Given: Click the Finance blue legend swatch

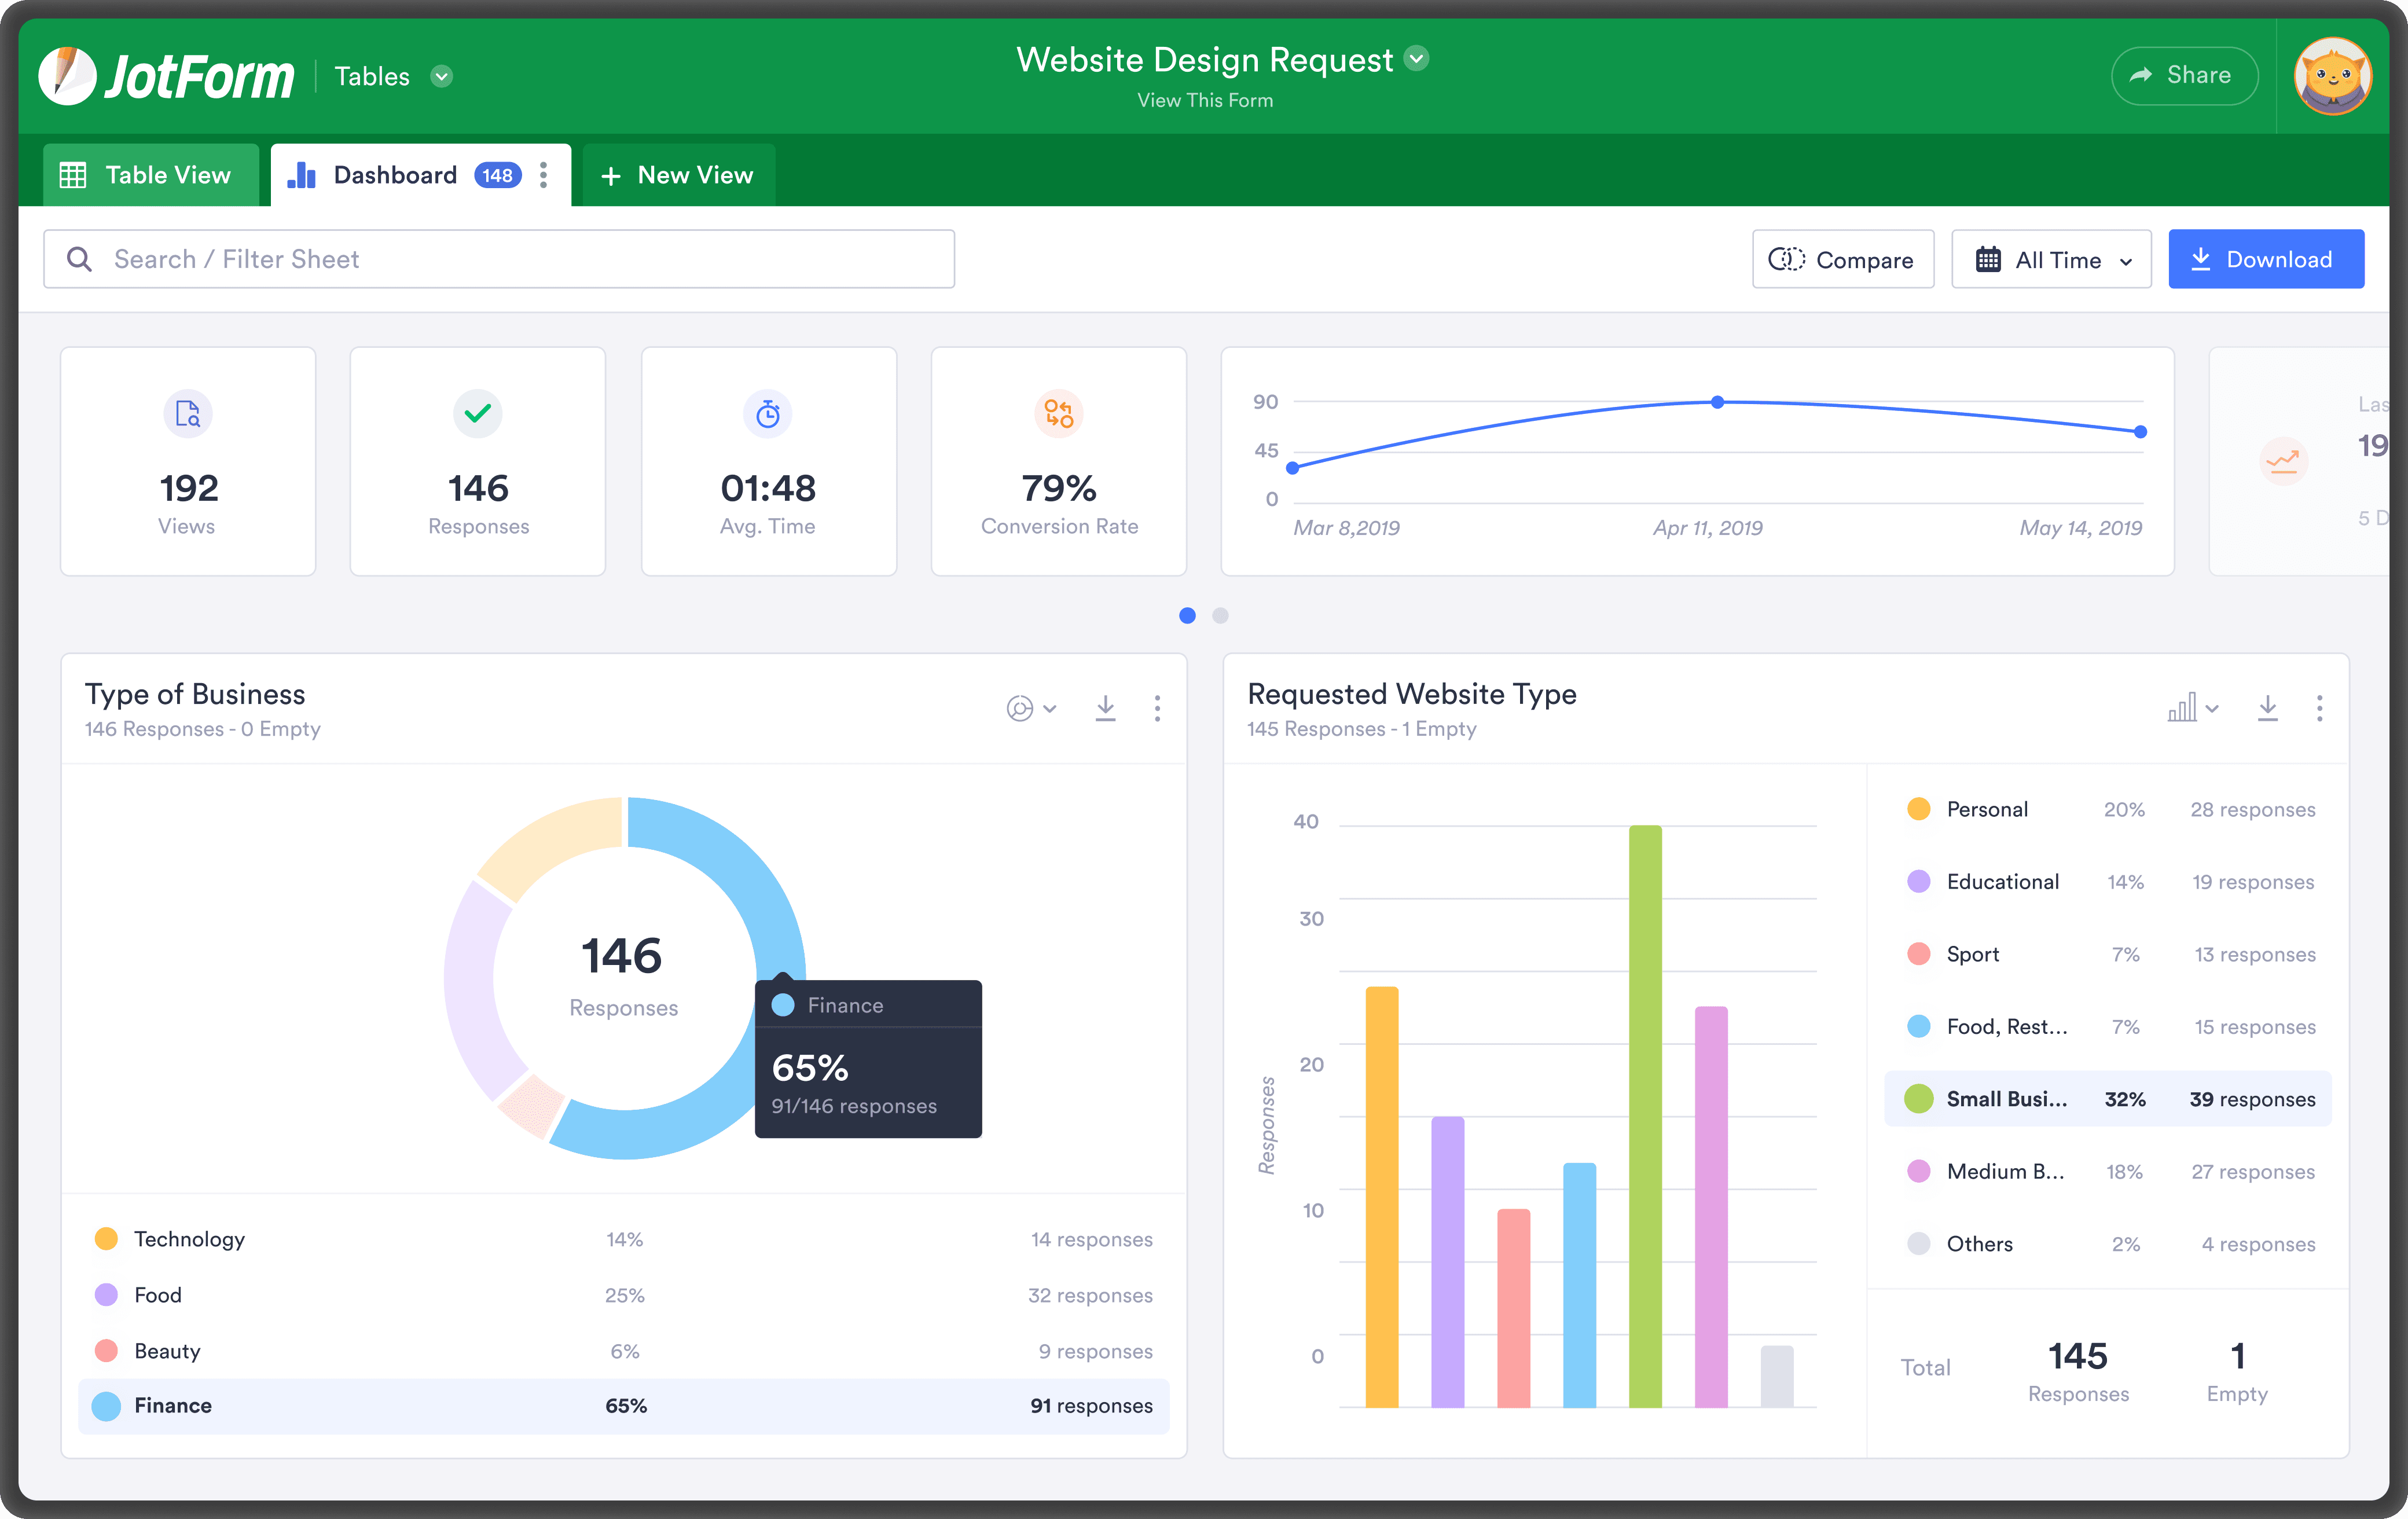Looking at the screenshot, I should coord(106,1406).
